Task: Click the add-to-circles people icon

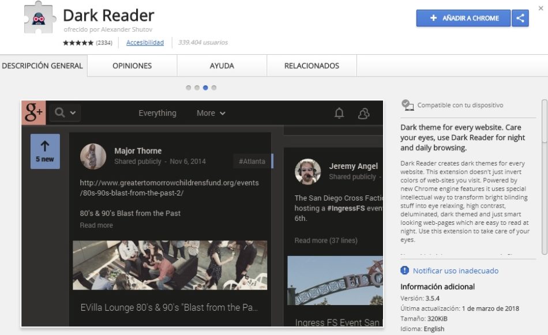Action: click(363, 113)
